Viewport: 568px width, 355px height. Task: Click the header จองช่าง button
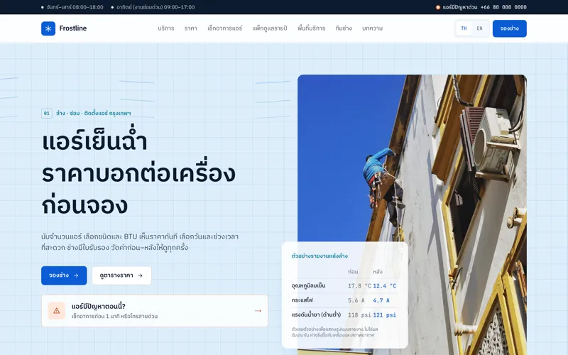coord(509,28)
